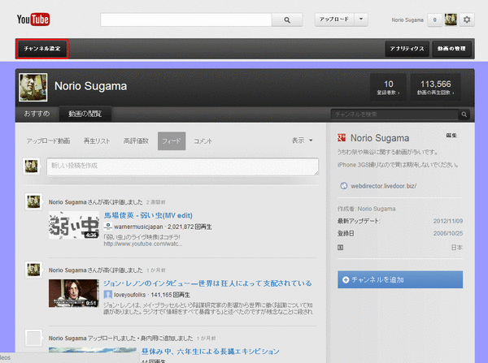Viewport: 488px width, 363px height.
Task: Click the YouTube logo
Action: 33,19
